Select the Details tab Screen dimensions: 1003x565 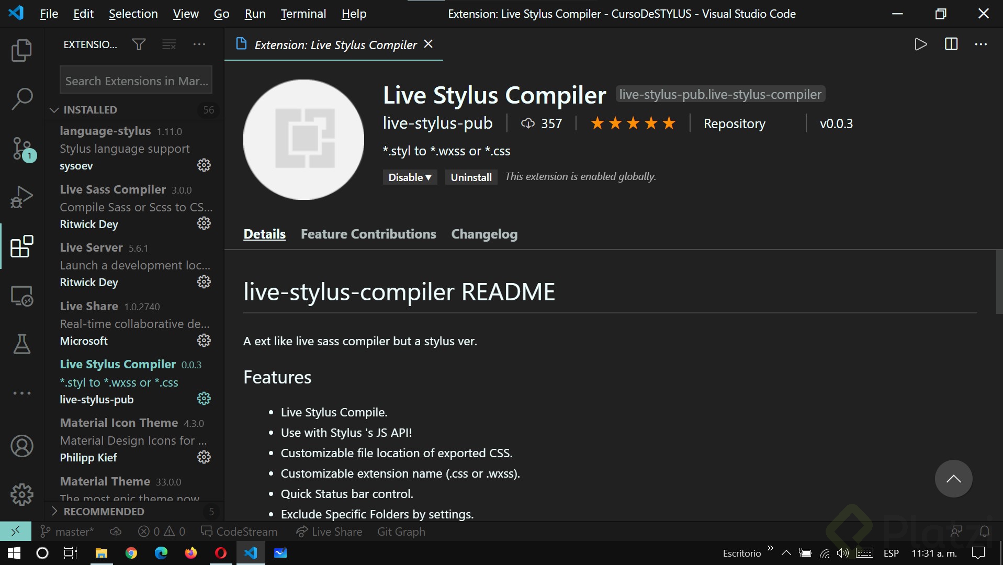tap(264, 234)
